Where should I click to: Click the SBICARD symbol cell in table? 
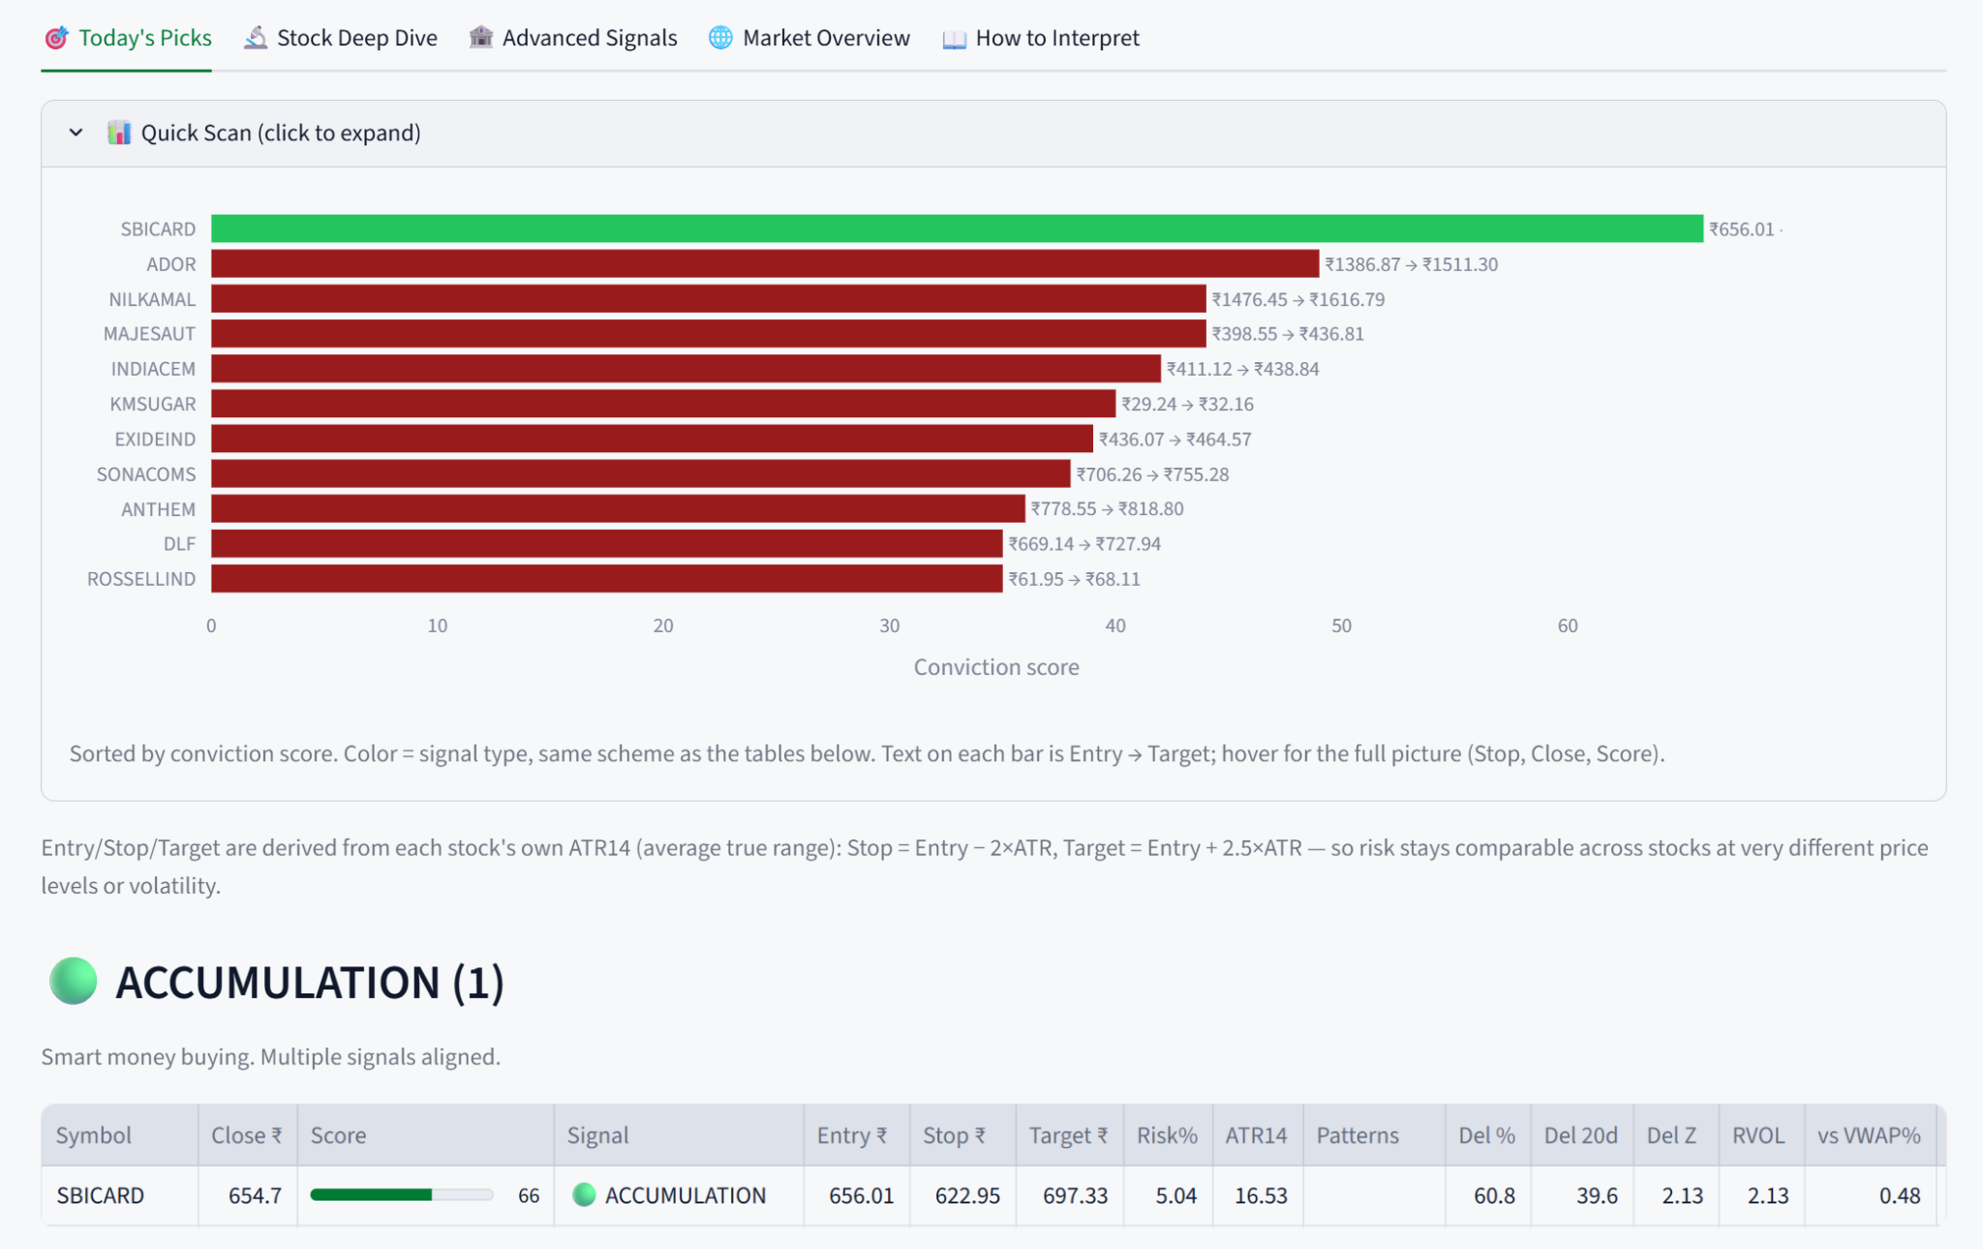(120, 1196)
